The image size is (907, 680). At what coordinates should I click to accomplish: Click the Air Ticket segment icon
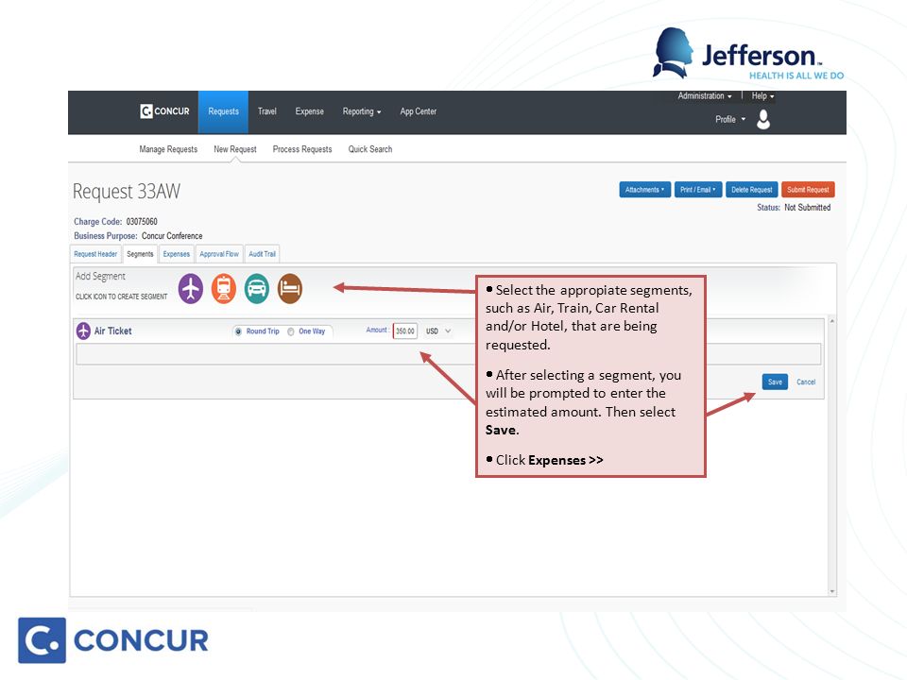coord(190,289)
